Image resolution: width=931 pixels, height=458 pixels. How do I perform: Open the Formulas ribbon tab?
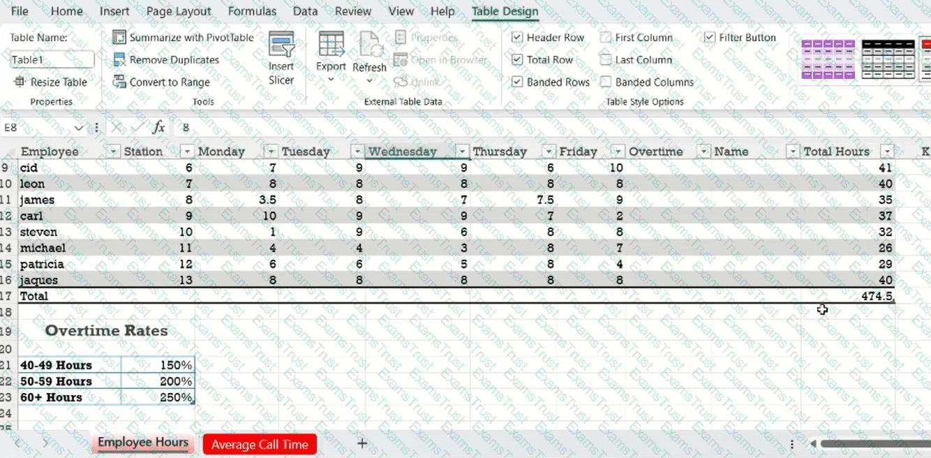click(252, 11)
